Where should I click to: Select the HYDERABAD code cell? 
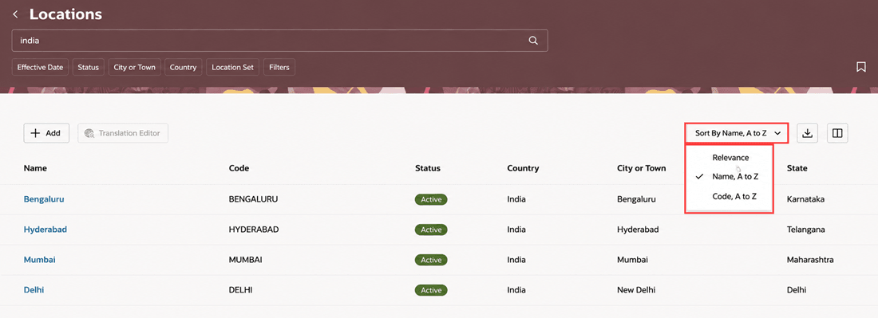[x=254, y=230]
